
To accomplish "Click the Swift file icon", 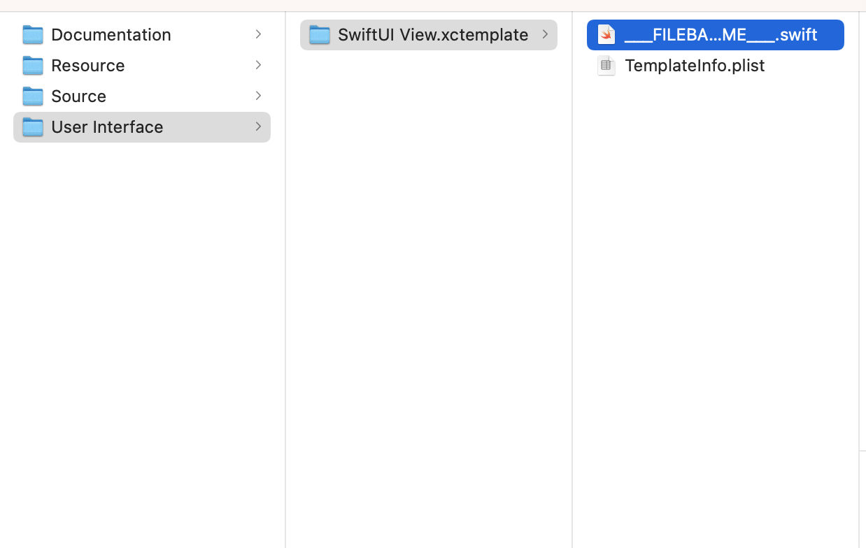I will pos(606,35).
